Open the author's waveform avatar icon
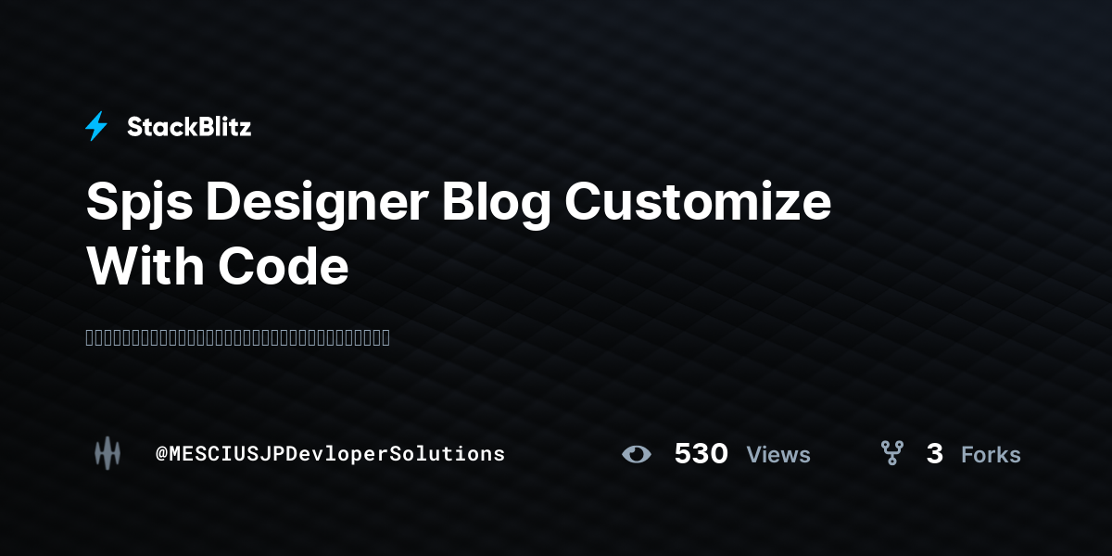This screenshot has height=556, width=1112. 107,453
